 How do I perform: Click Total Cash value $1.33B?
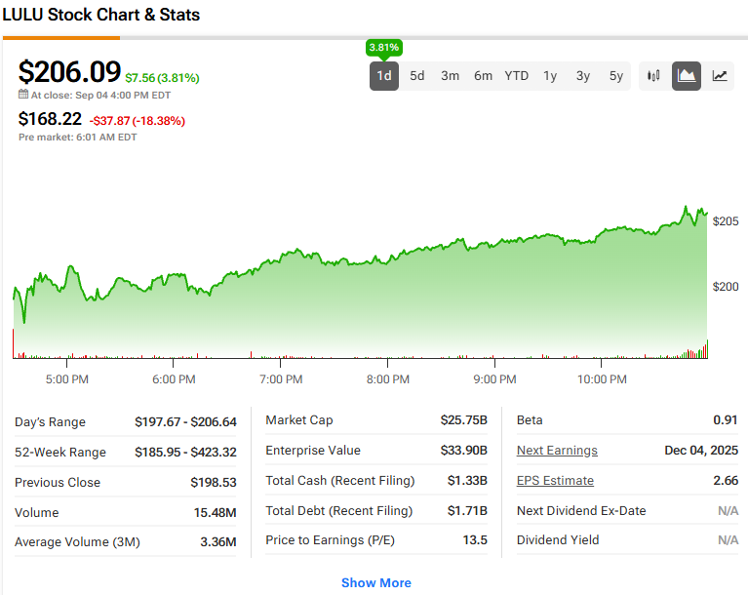tap(467, 481)
